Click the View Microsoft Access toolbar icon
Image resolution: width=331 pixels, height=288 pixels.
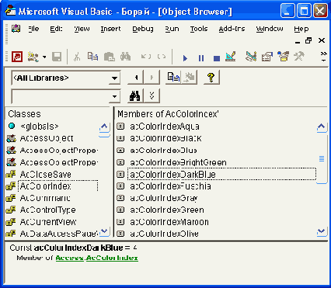(x=17, y=57)
